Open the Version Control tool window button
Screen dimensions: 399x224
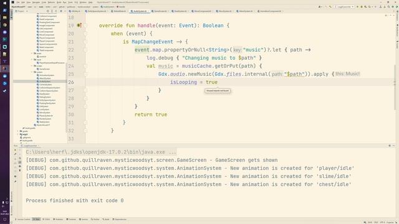pos(22,219)
